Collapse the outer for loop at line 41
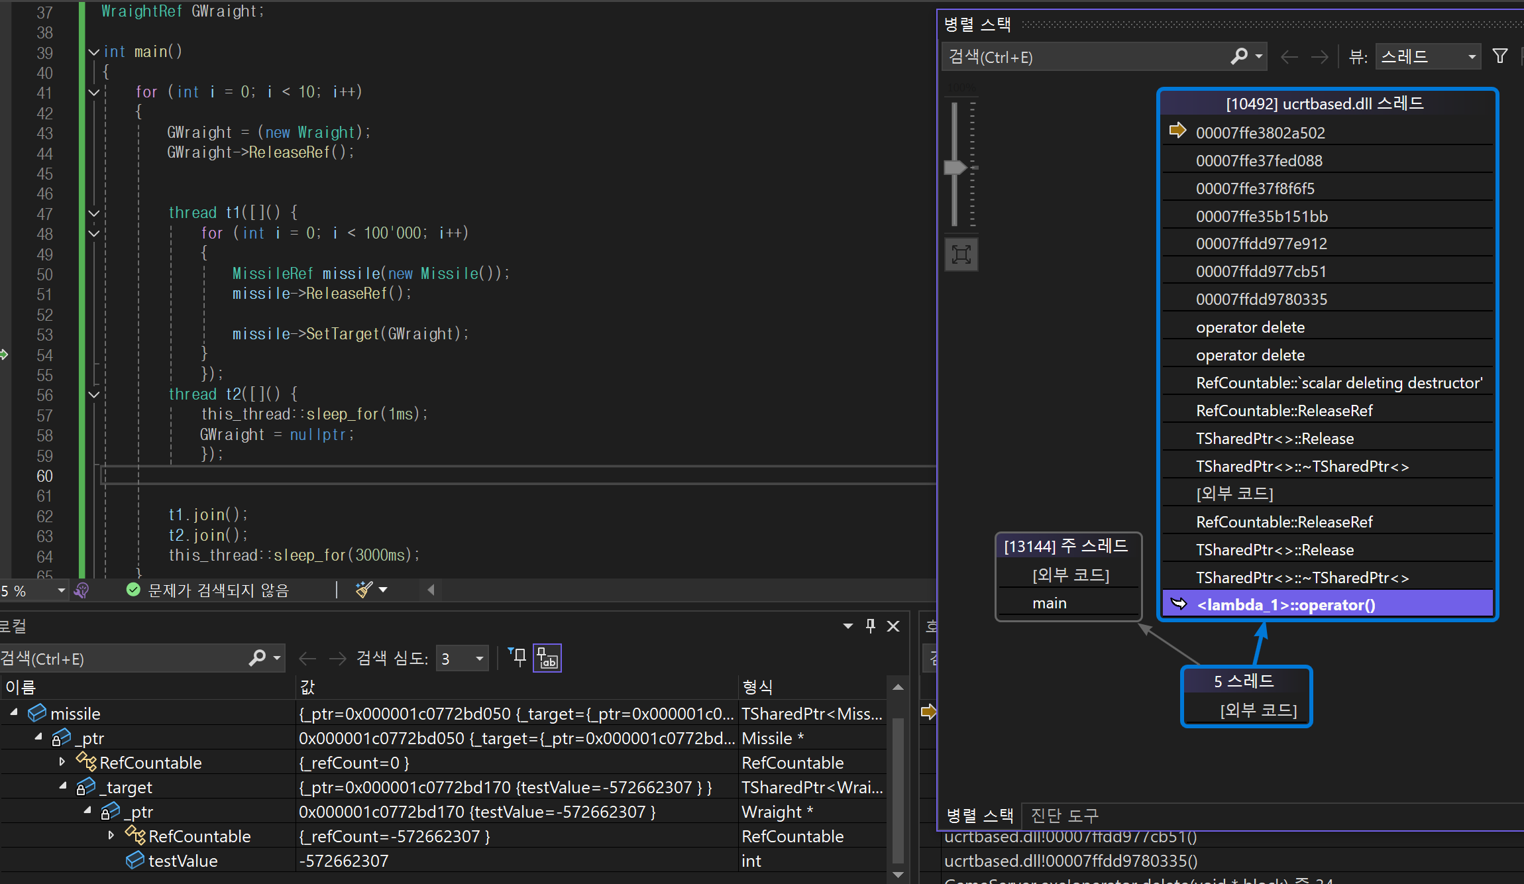The height and width of the screenshot is (884, 1524). click(x=93, y=92)
